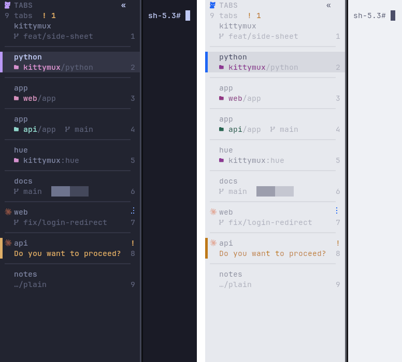
Task: Click teal folder icon beside api/app, dark sidebar
Action: point(16,129)
